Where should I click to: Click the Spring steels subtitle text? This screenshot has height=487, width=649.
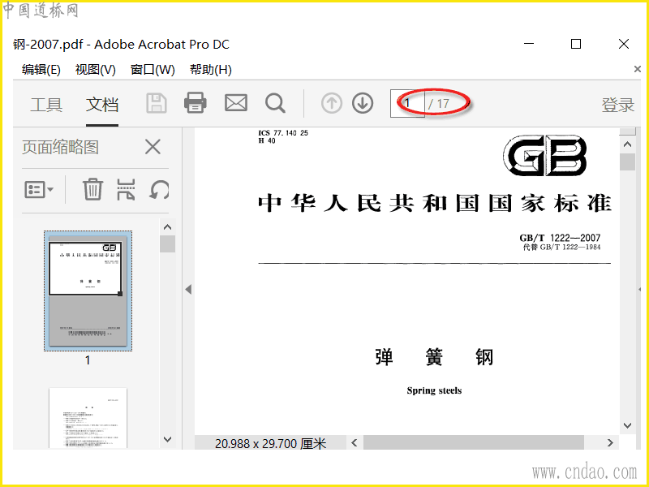point(434,390)
